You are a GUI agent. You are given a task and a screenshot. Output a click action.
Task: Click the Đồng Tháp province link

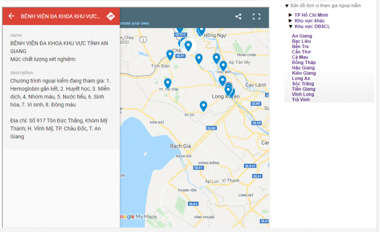point(303,62)
